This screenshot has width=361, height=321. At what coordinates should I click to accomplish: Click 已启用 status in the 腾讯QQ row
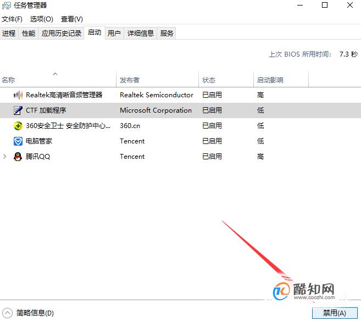tap(212, 157)
